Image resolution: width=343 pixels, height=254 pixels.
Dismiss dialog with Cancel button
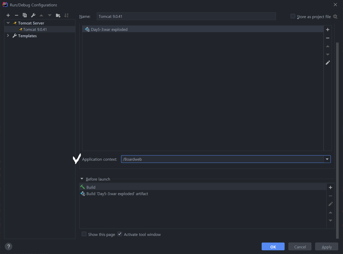[300, 247]
